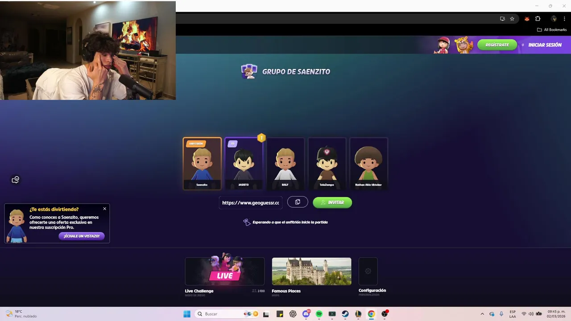Click the microphone icon in the system tray
This screenshot has width=571, height=321.
[501, 314]
